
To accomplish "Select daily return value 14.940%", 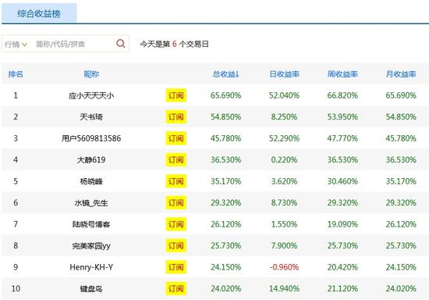I will 284,288.
